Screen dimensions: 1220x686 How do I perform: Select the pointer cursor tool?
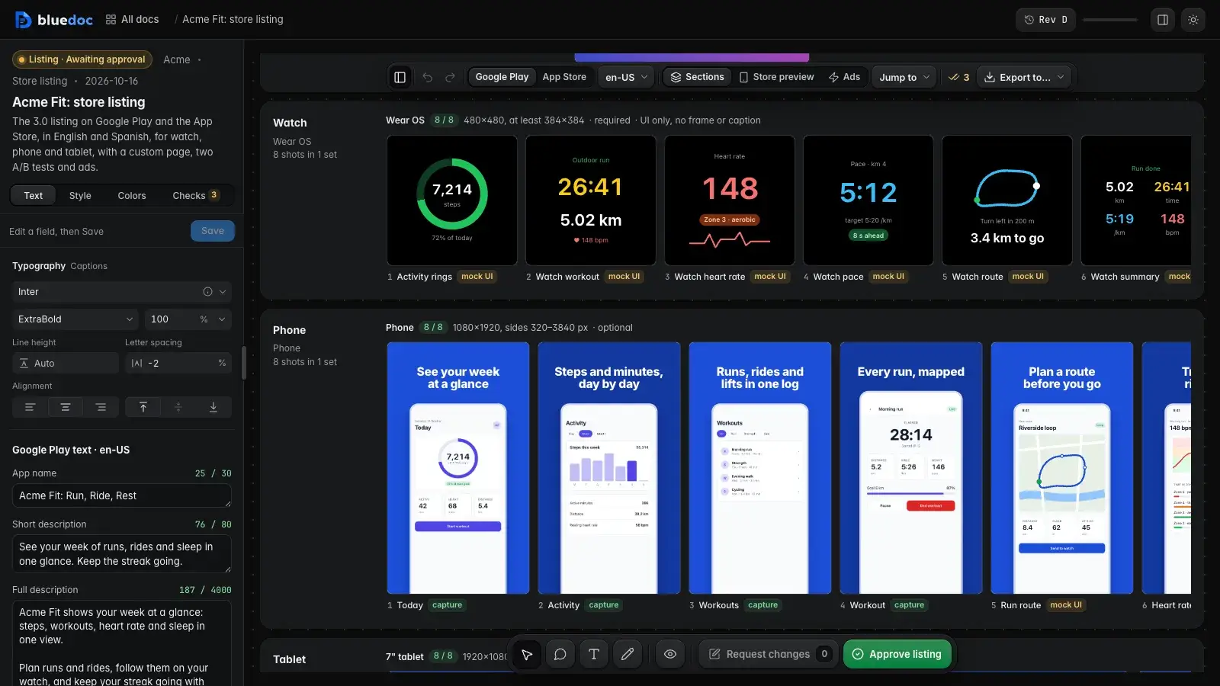(527, 654)
